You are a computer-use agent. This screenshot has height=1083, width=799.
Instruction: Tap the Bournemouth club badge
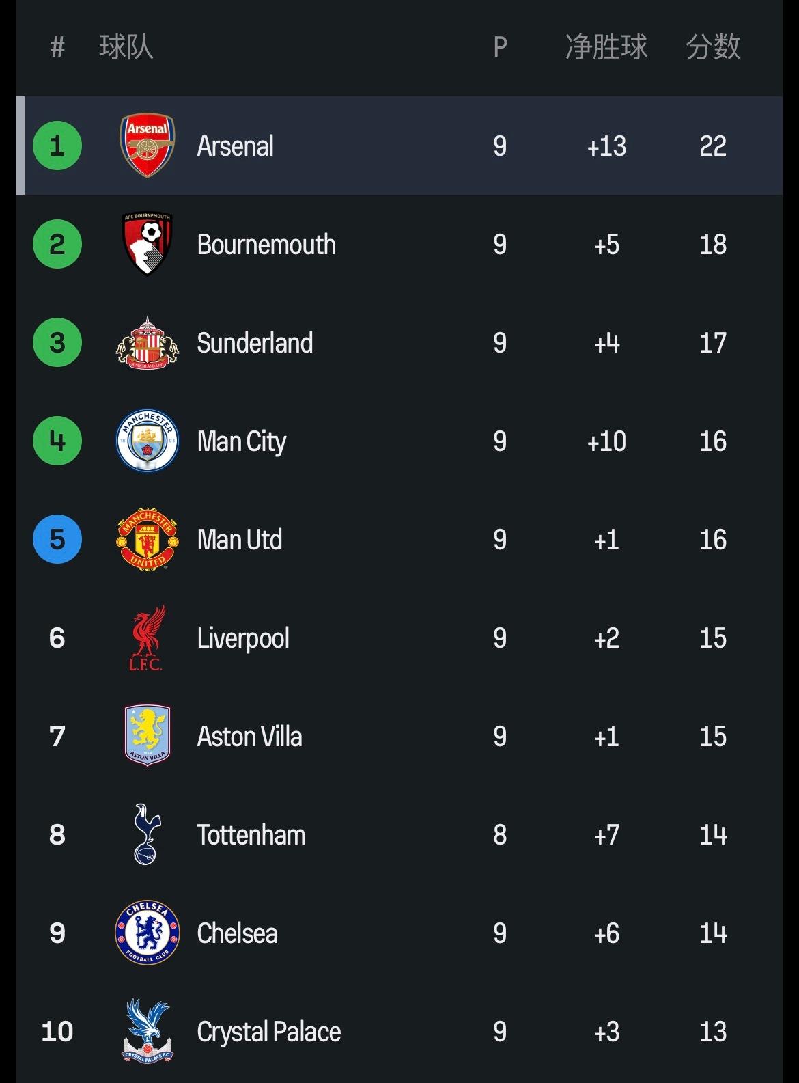click(147, 244)
